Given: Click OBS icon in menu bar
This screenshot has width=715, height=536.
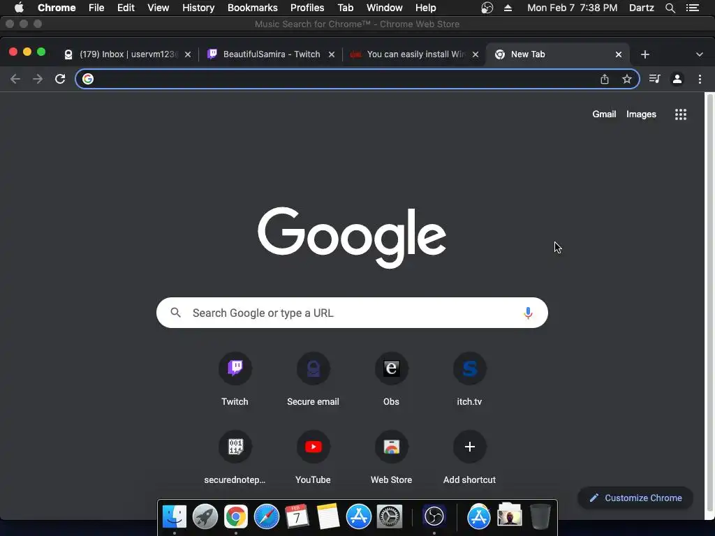Looking at the screenshot, I should tap(487, 8).
